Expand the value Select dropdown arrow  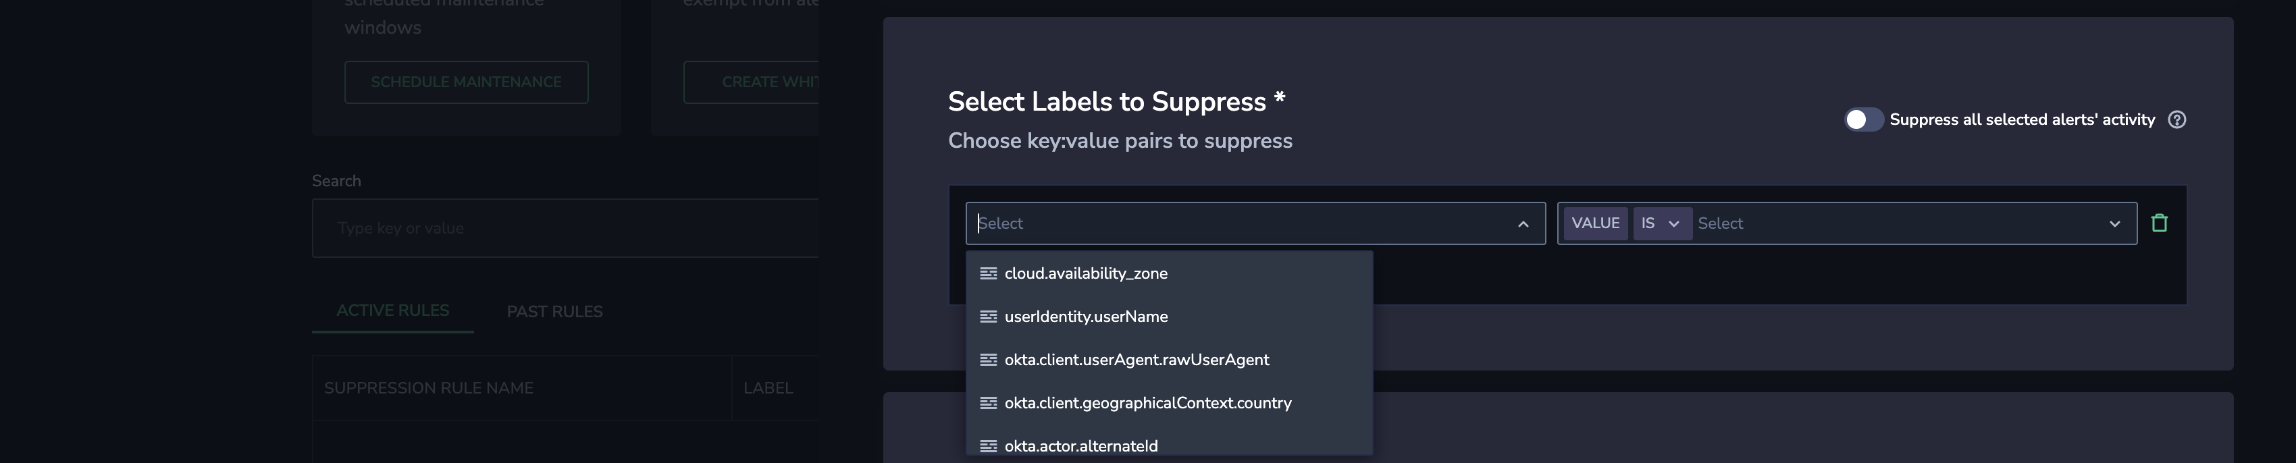2114,223
